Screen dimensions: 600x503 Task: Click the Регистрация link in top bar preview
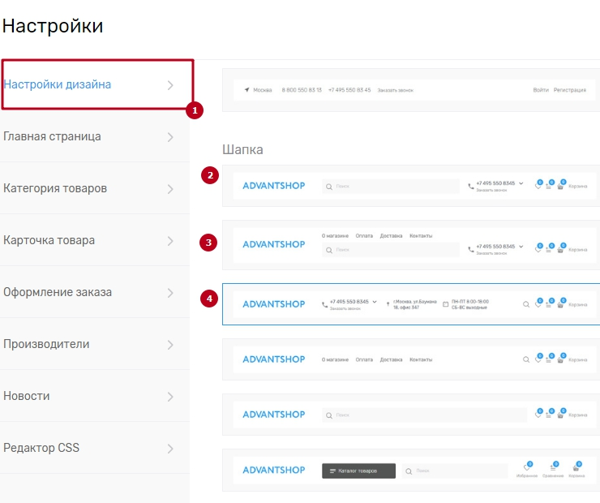point(569,90)
